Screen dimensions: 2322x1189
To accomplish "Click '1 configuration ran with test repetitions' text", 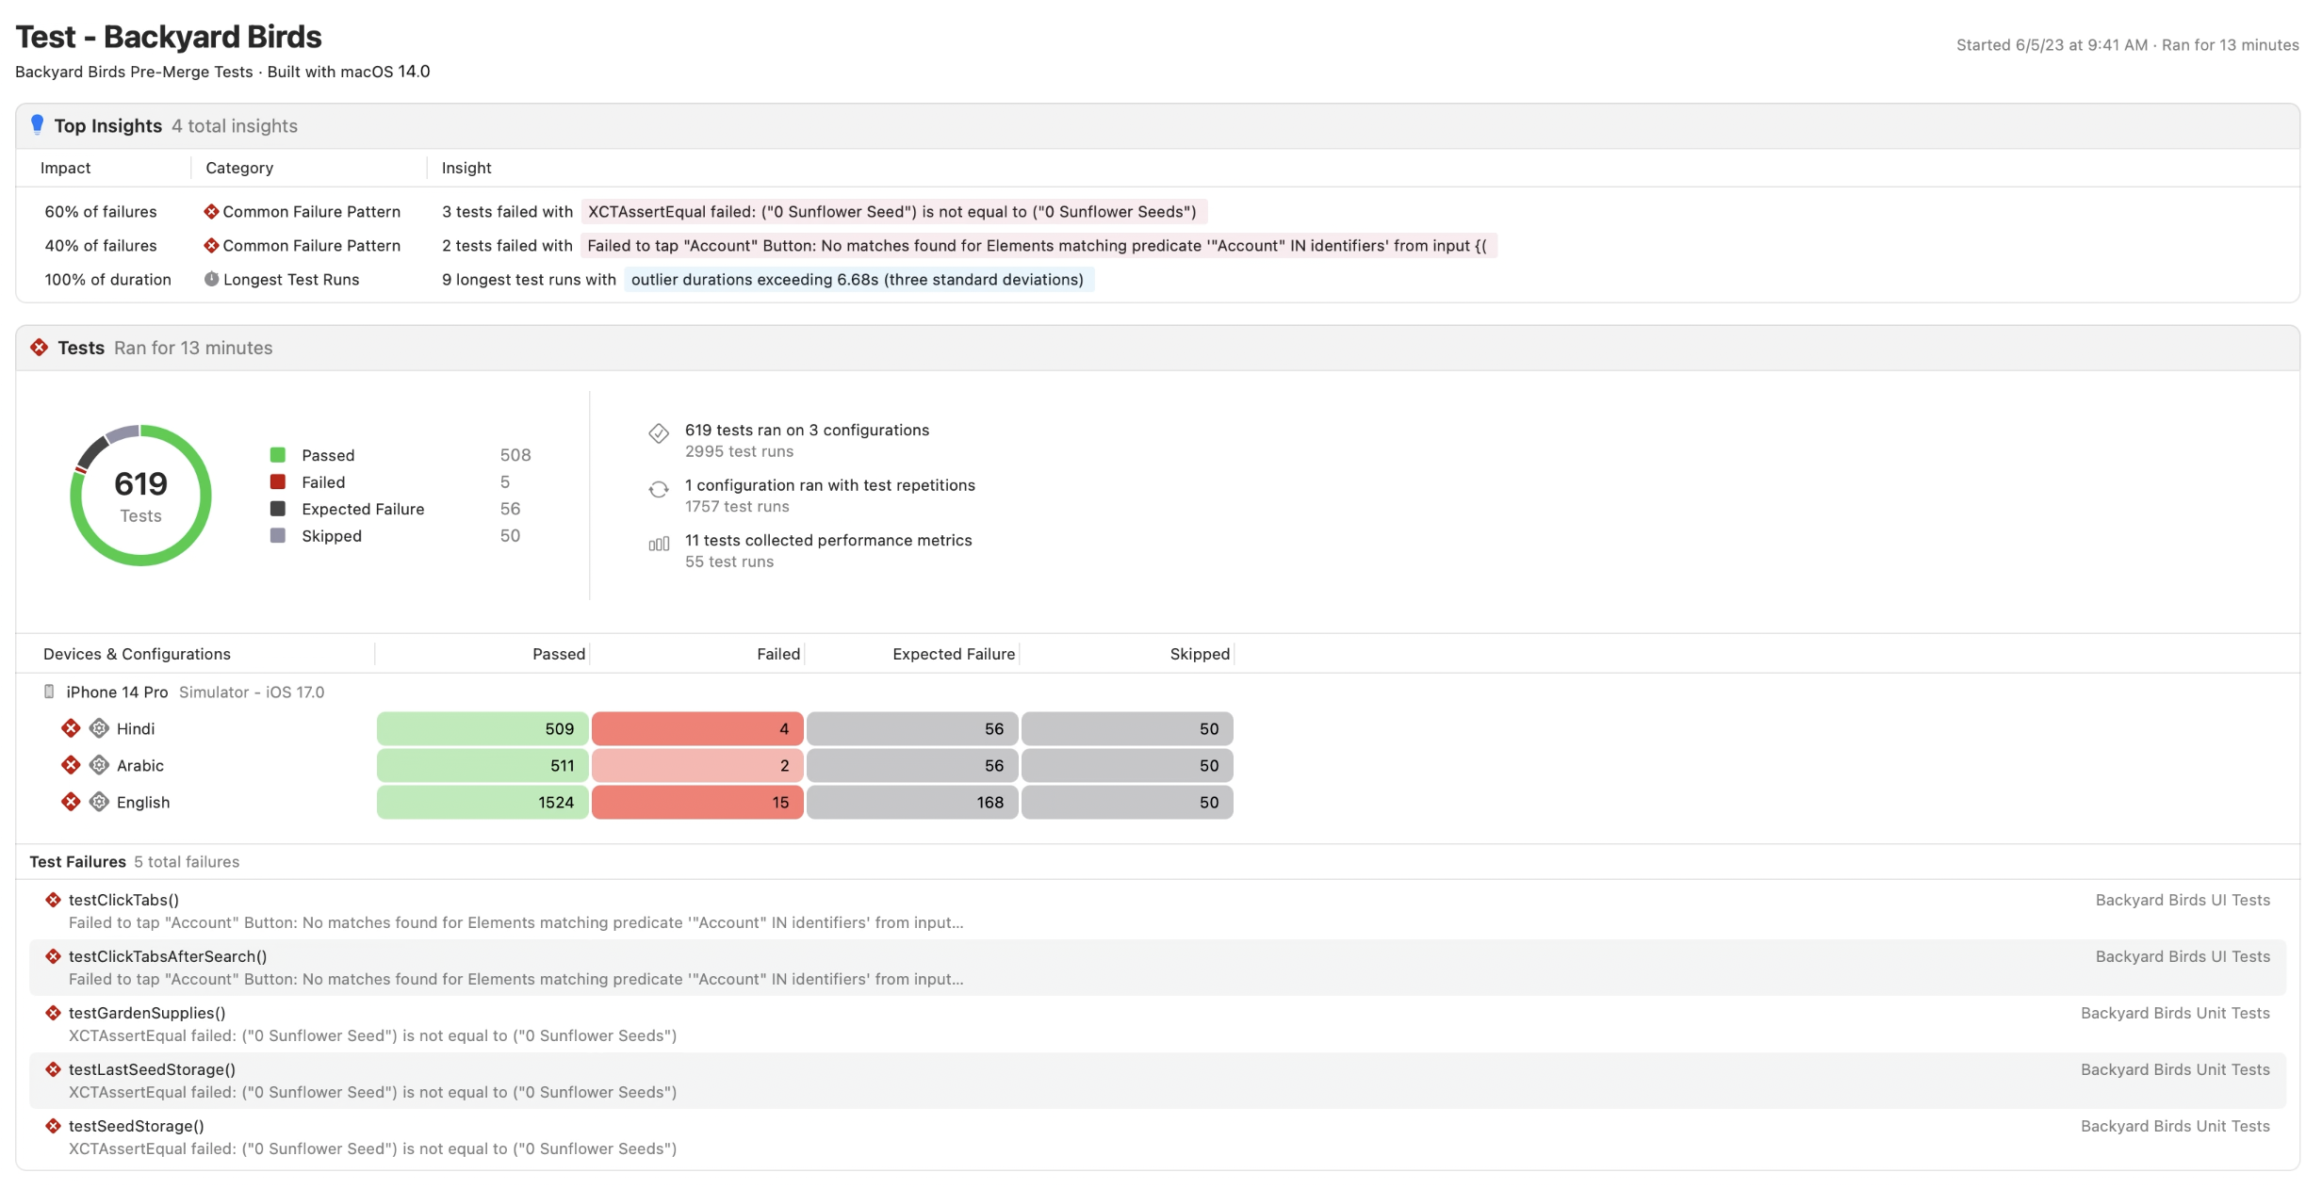I will pos(829,485).
